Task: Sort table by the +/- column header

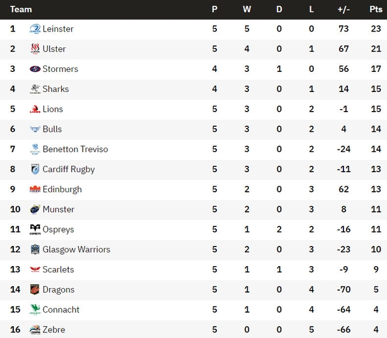Action: click(x=344, y=9)
